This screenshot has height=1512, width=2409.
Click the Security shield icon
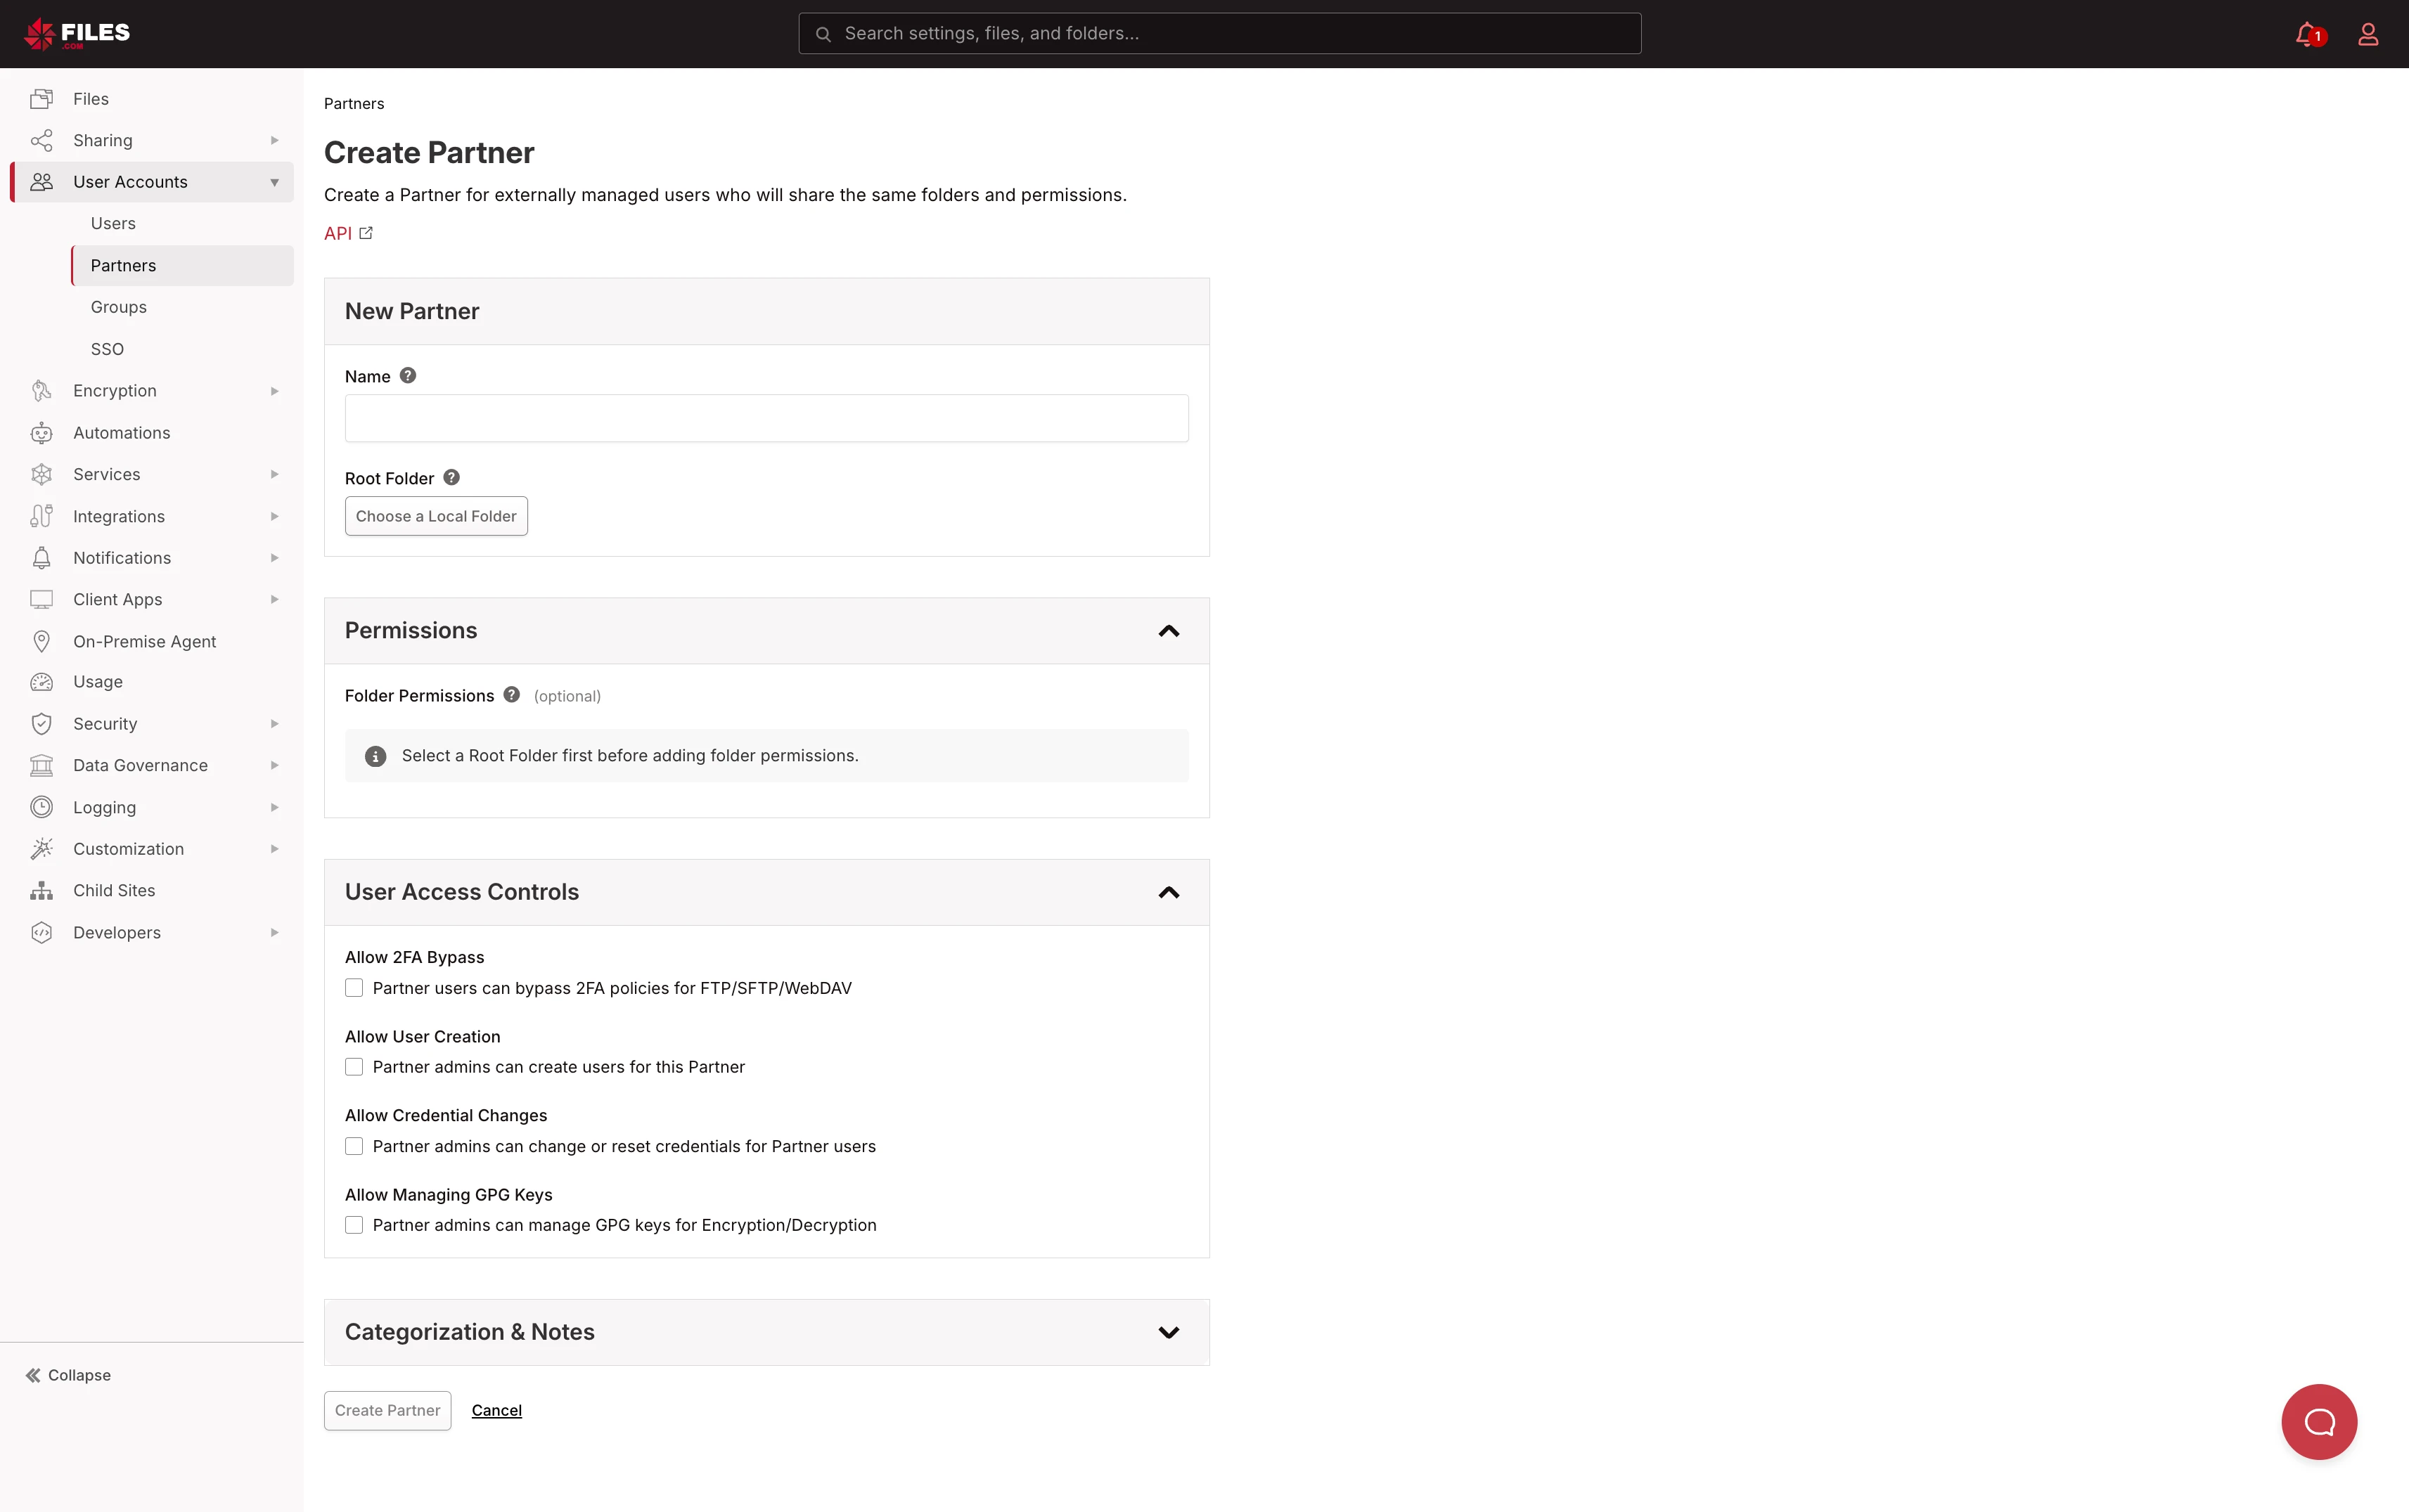pyautogui.click(x=41, y=724)
